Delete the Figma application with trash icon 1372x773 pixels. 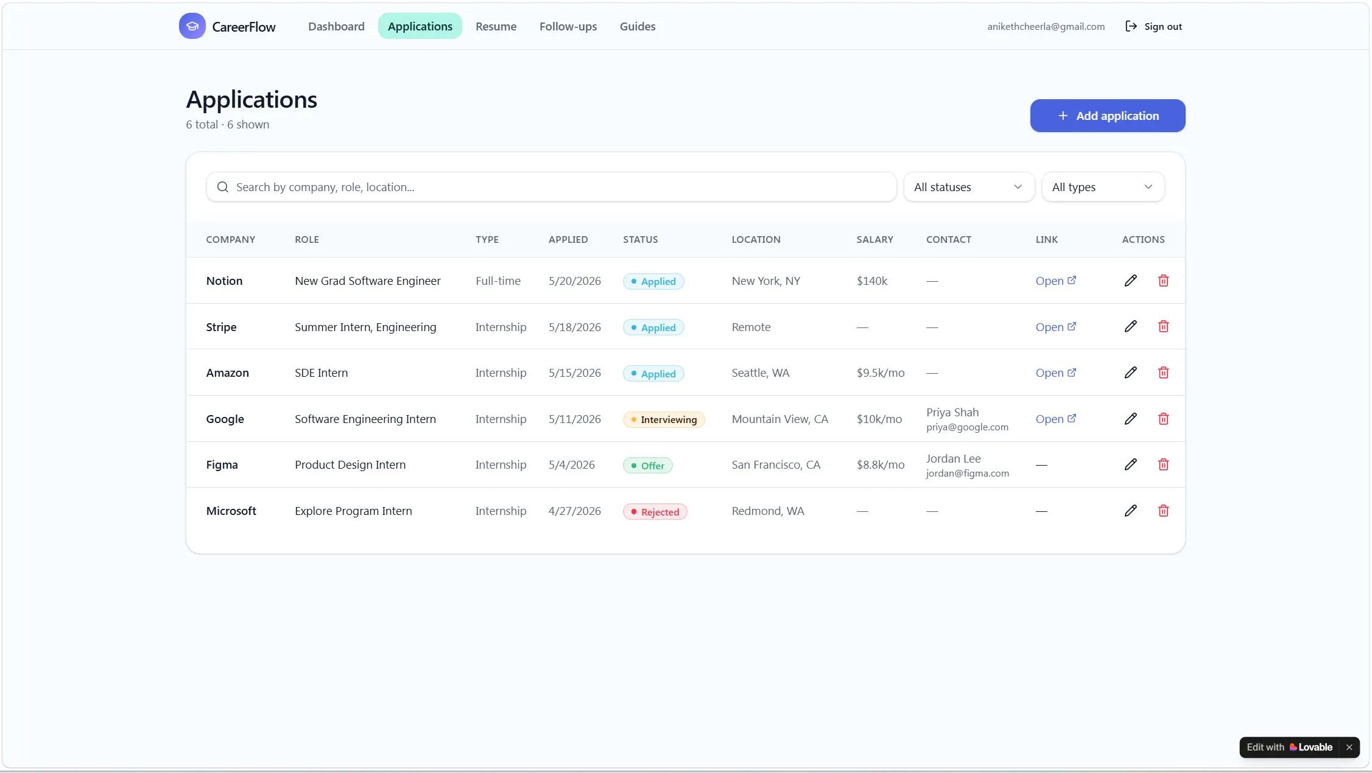1163,464
